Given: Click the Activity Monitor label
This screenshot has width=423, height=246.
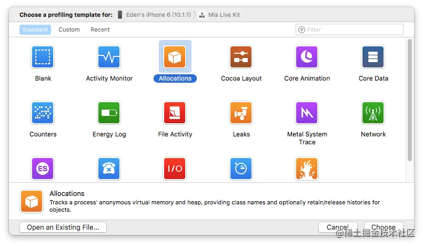Looking at the screenshot, I should click(x=109, y=78).
